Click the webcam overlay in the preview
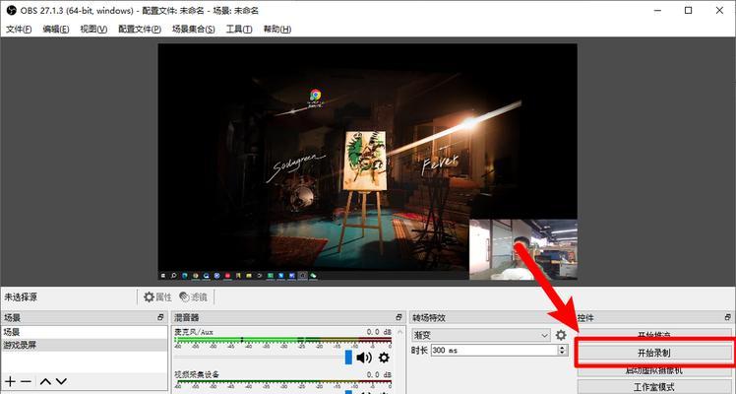 point(522,249)
